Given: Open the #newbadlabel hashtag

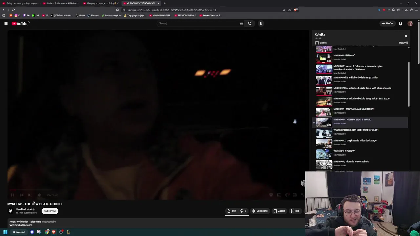Looking at the screenshot, I should 49,222.
